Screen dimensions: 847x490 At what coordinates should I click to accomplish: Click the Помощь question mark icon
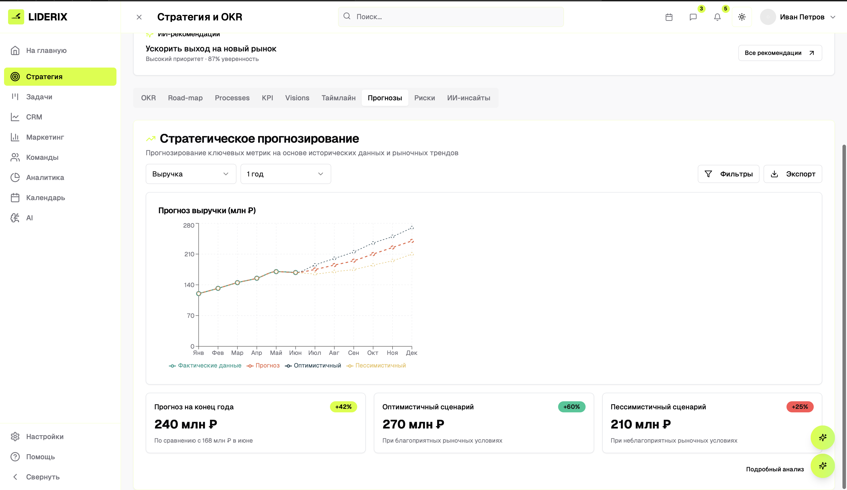point(15,457)
